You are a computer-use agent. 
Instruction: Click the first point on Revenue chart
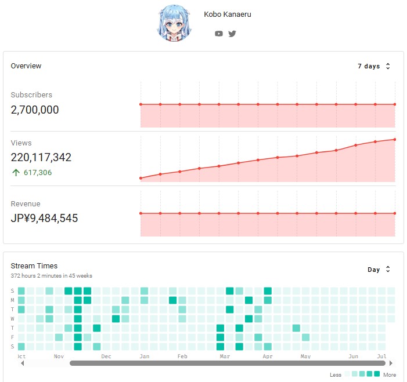click(141, 213)
